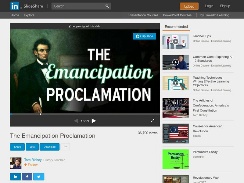Image resolution: width=244 pixels, height=183 pixels.
Task: Open fullscreen view of the presentation
Action: point(153,121)
